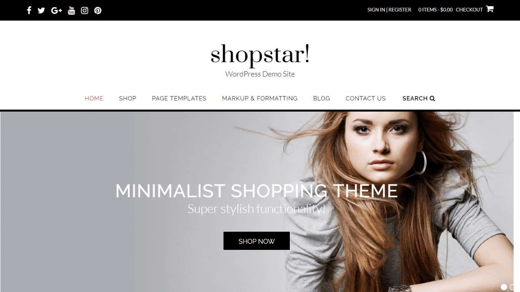
Task: Open the Twitter social icon
Action: click(x=41, y=10)
